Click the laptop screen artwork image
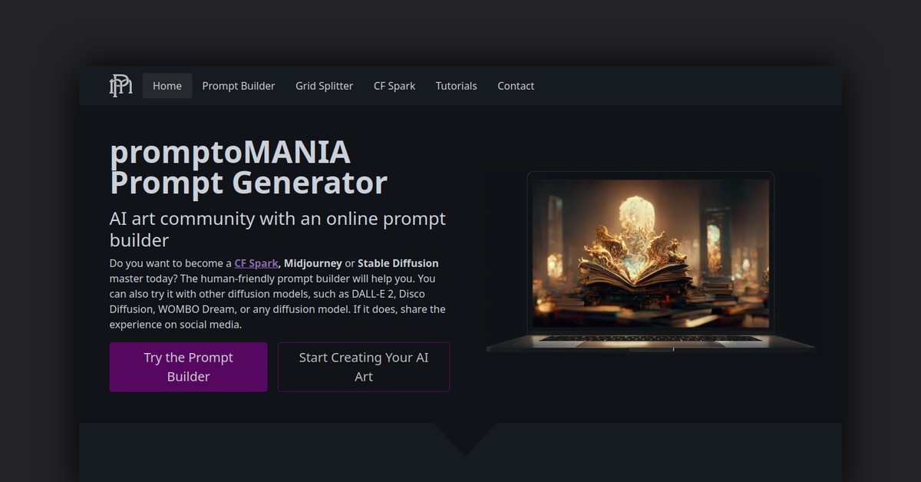This screenshot has height=482, width=921. coord(651,253)
